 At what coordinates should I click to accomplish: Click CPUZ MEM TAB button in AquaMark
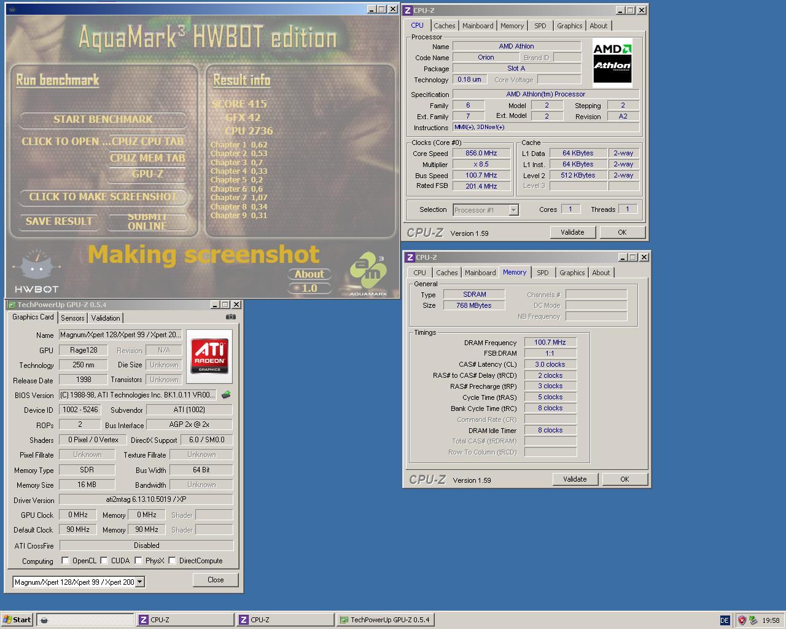(147, 158)
